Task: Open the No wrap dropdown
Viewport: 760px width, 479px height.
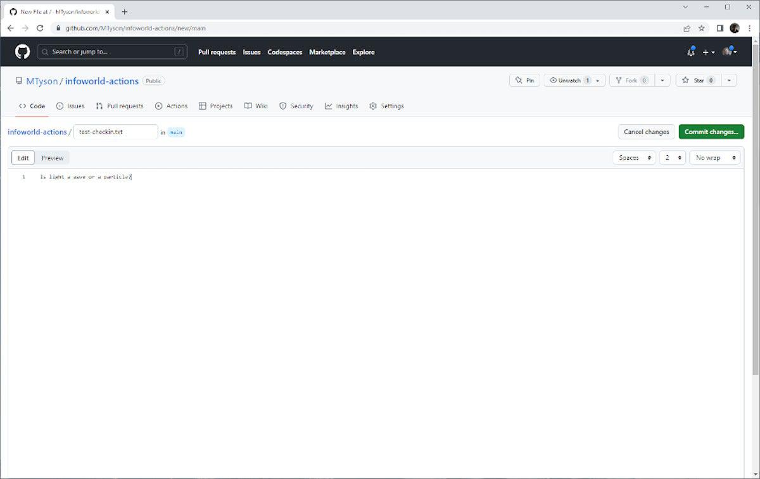Action: point(714,157)
